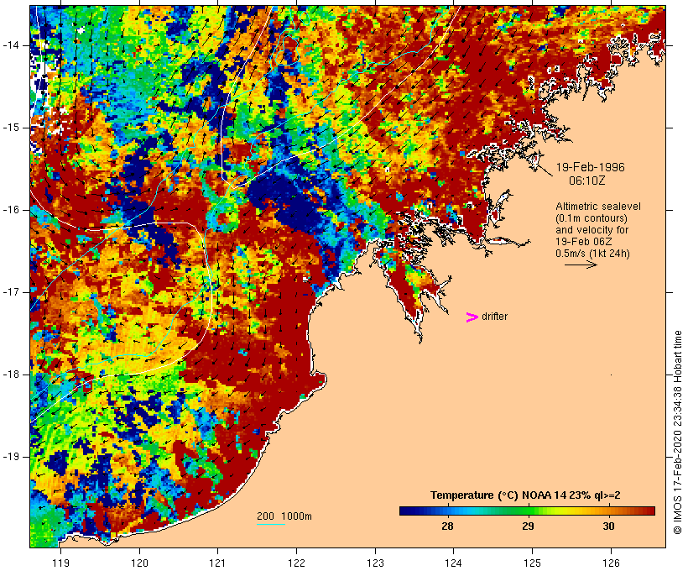Click the colorbar tick label "29"
This screenshot has height=571, width=688.
point(528,526)
